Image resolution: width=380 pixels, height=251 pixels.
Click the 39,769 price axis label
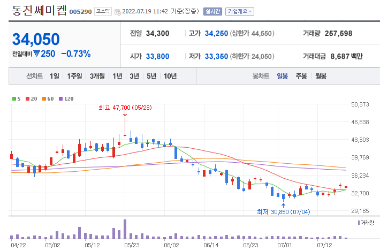pos(360,157)
